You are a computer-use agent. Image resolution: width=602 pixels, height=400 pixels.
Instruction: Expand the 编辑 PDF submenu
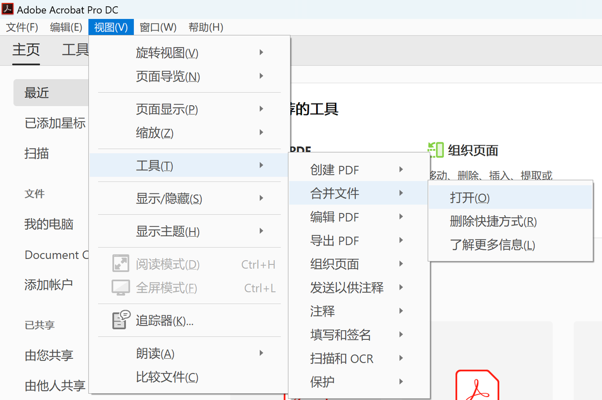click(x=359, y=217)
